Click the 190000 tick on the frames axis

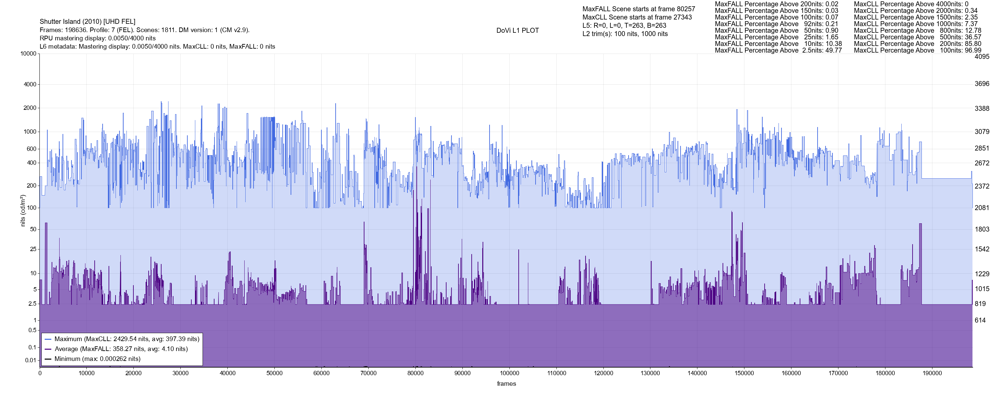tap(932, 373)
